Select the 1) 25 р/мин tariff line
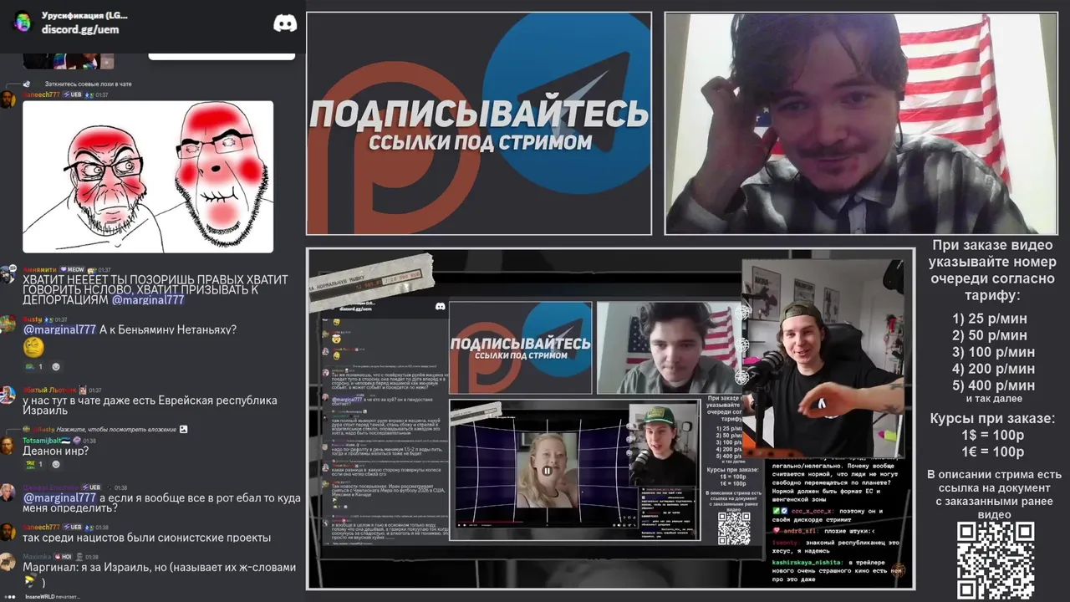This screenshot has width=1070, height=602. click(x=990, y=319)
